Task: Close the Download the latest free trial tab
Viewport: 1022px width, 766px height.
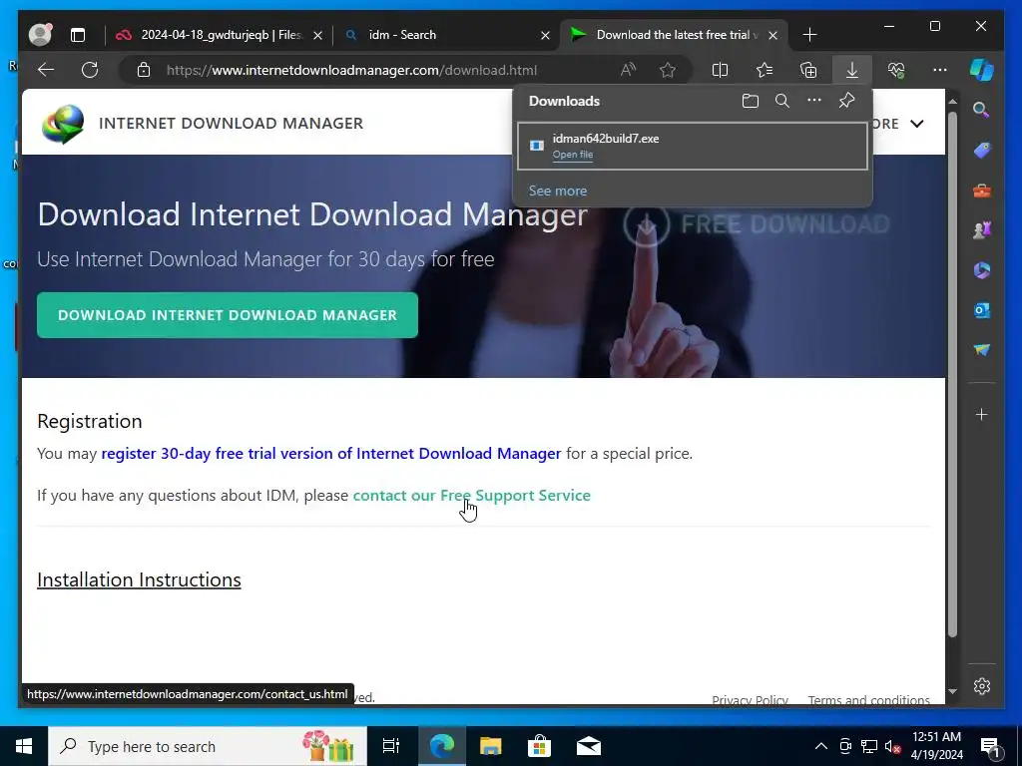Action: click(x=772, y=35)
